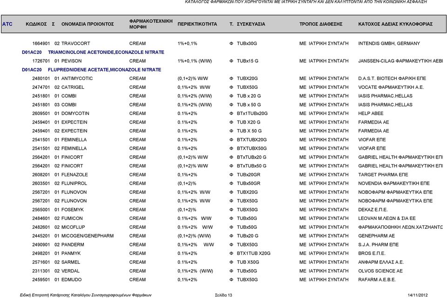The height and width of the screenshot is (298, 447).
Task: Click BTx1TUBx20G packaging of DOMYCOTIN
Action: pyautogui.click(x=252, y=113)
